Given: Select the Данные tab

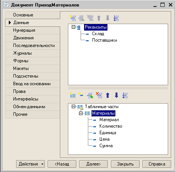Looking at the screenshot, I should [33, 23].
